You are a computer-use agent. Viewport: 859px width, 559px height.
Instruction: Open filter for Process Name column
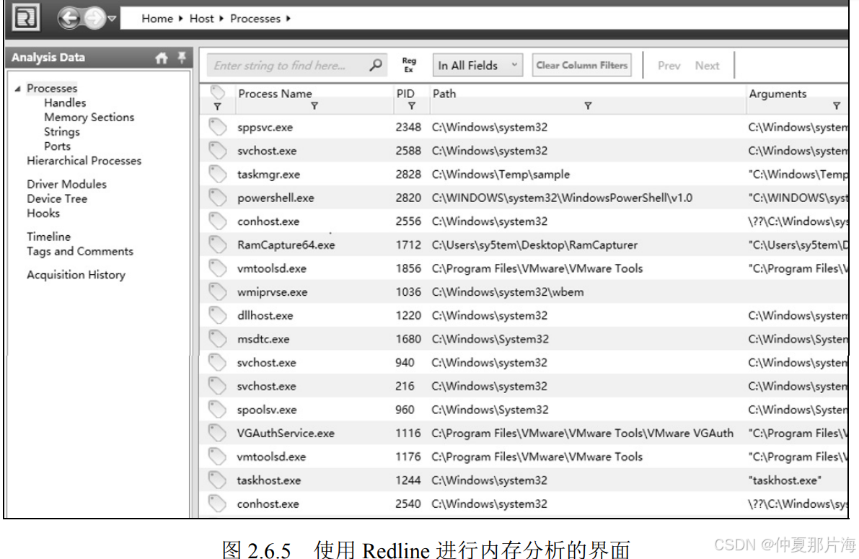coord(314,106)
